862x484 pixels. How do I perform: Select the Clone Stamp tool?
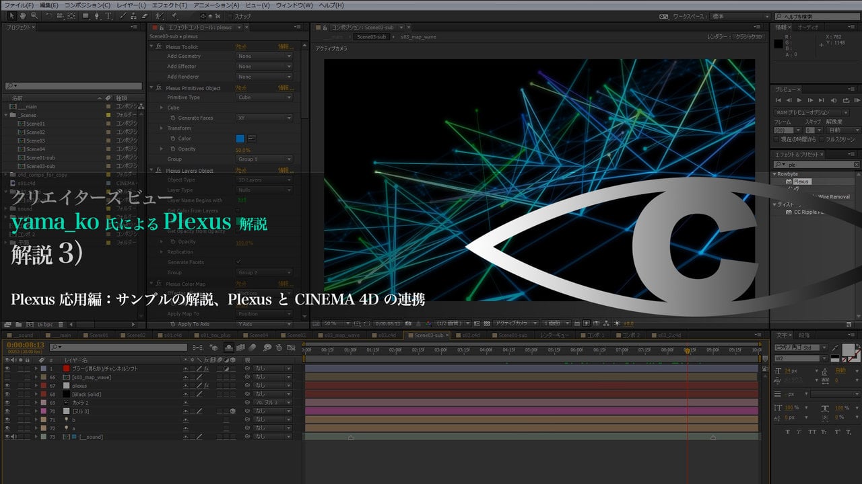[133, 15]
